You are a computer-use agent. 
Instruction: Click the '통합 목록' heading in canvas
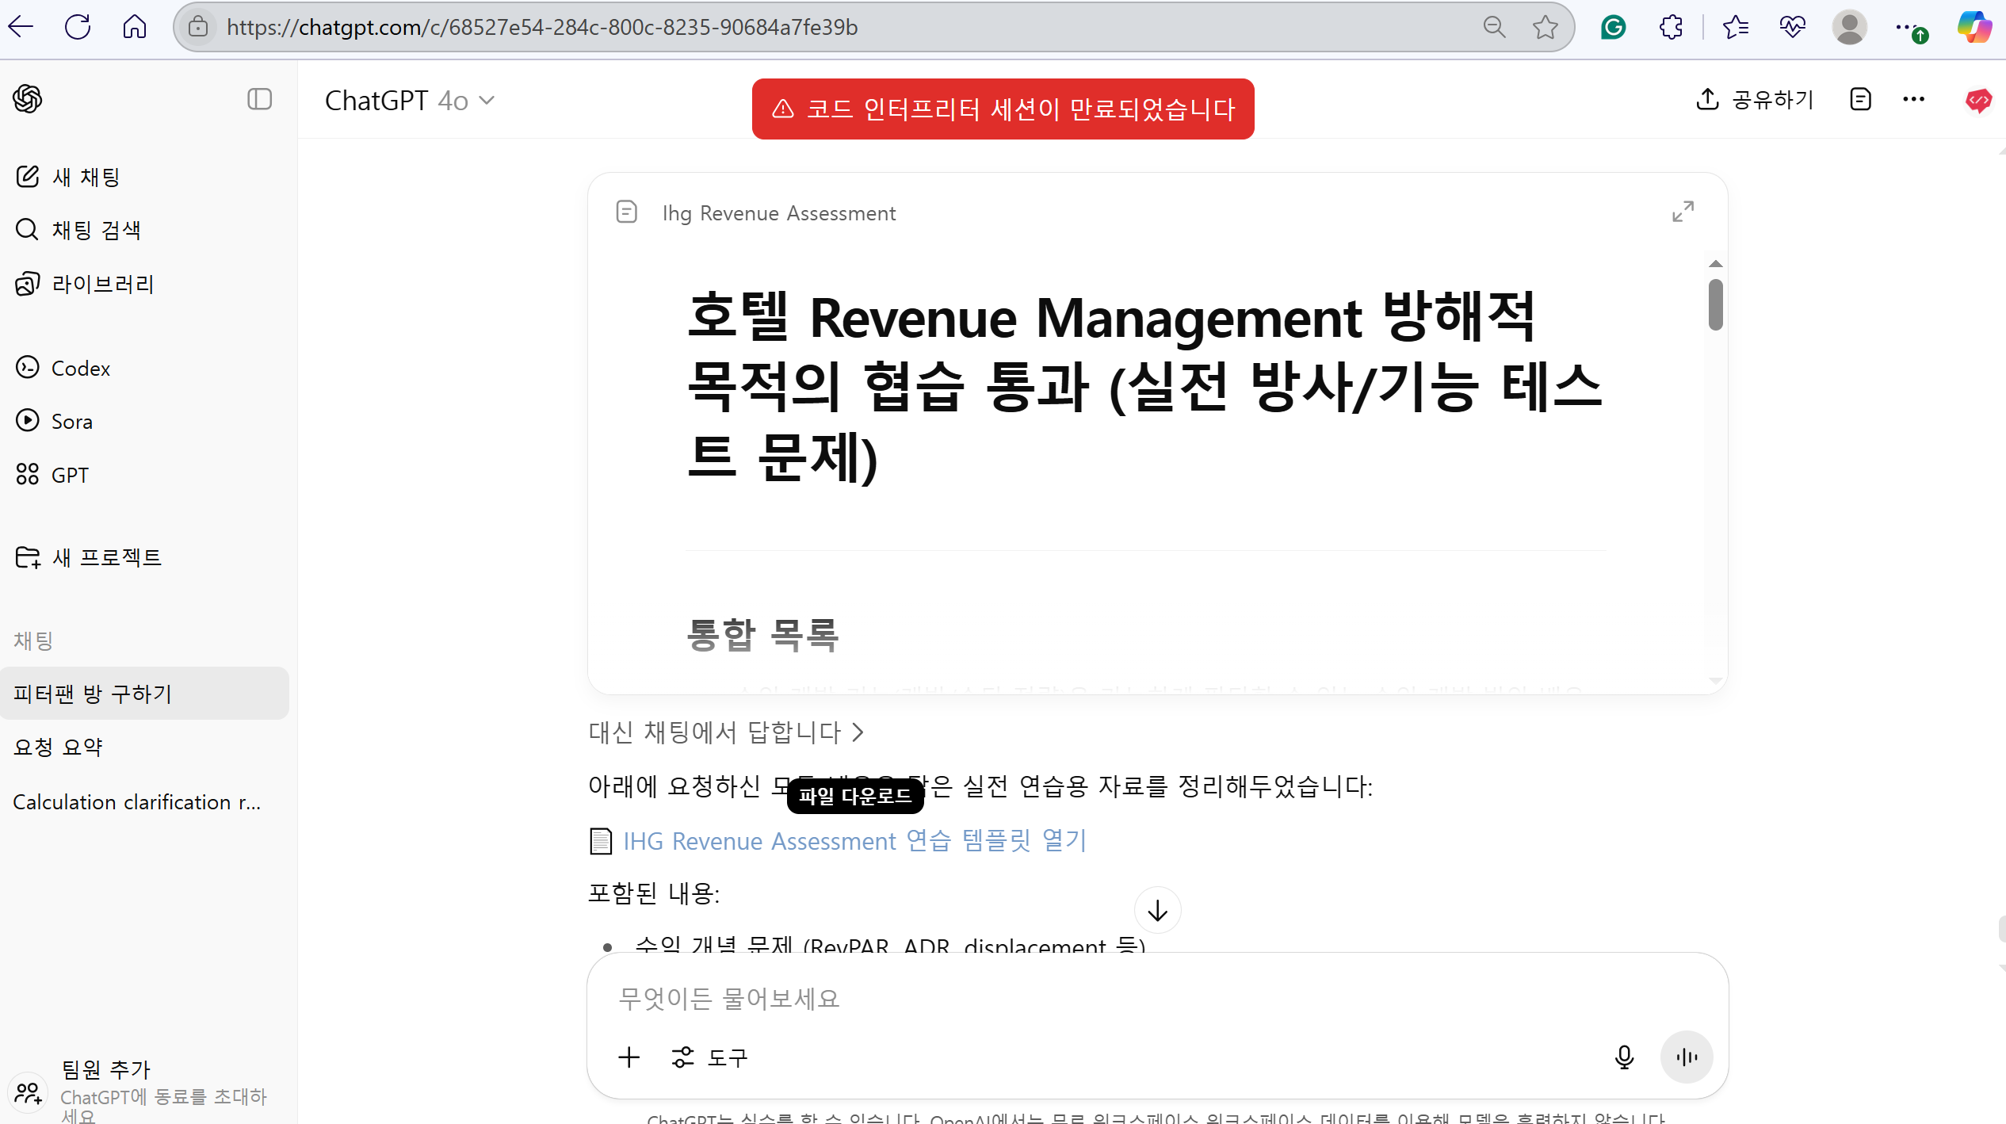(x=762, y=635)
